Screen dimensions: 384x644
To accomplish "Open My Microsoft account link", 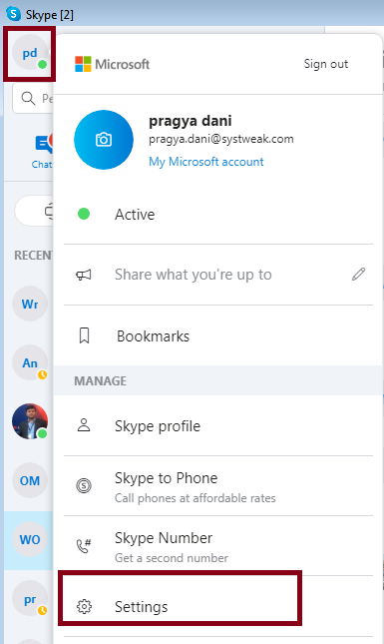I will (205, 162).
